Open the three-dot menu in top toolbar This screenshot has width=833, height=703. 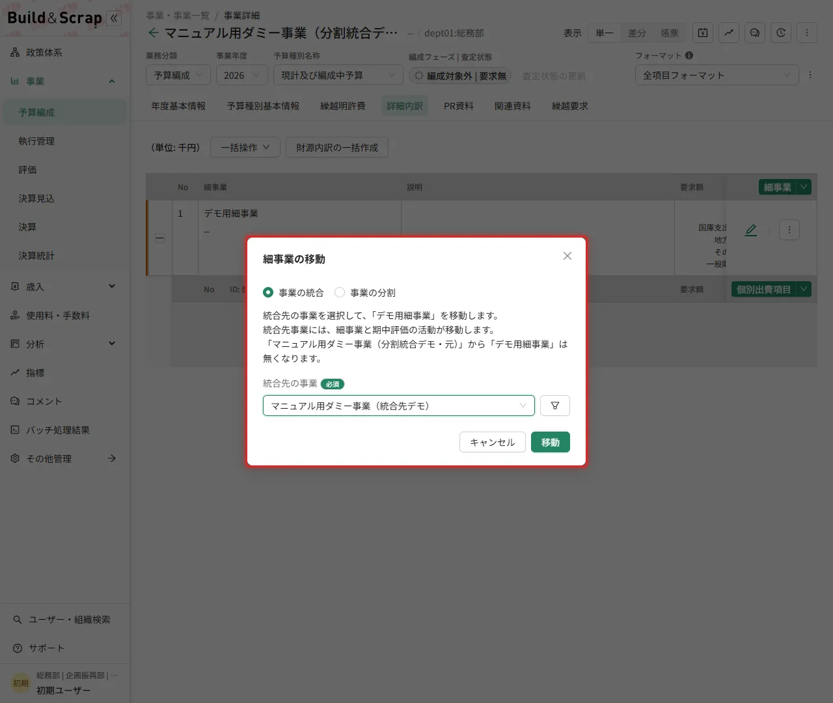[807, 33]
